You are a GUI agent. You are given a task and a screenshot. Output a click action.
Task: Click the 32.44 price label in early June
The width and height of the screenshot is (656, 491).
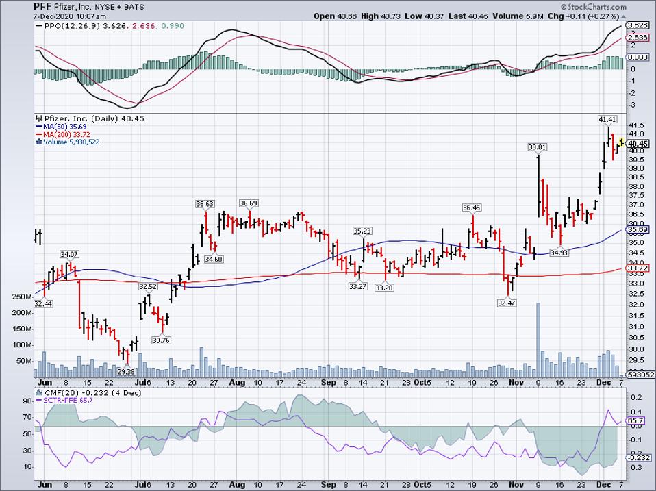pyautogui.click(x=44, y=303)
